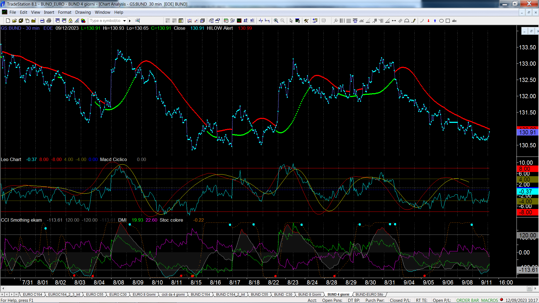Select the horizontal lines drawing tool
The image size is (539, 303).
coord(349,20)
